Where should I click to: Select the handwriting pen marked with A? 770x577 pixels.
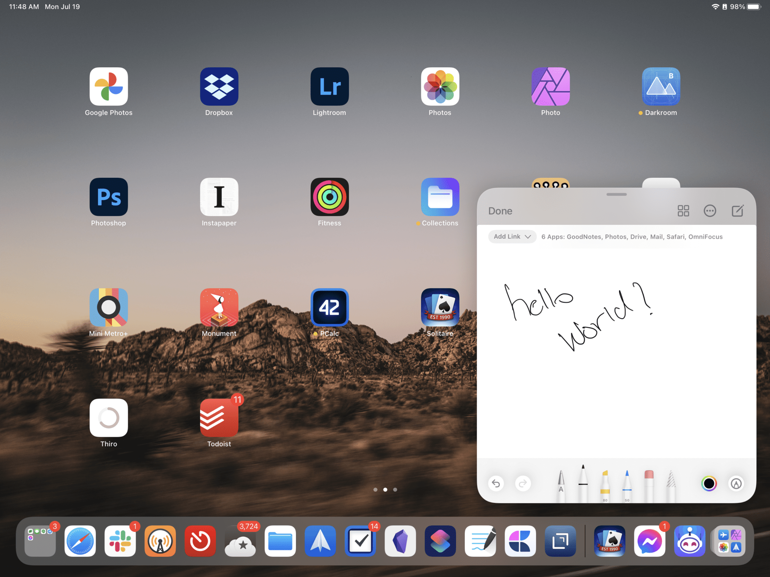[561, 484]
